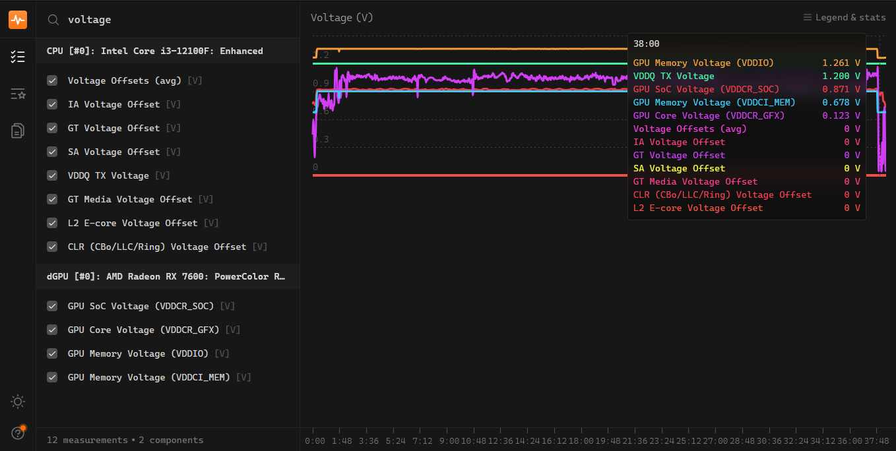Click the VDDQ TX Voltage tooltip row

(746, 76)
